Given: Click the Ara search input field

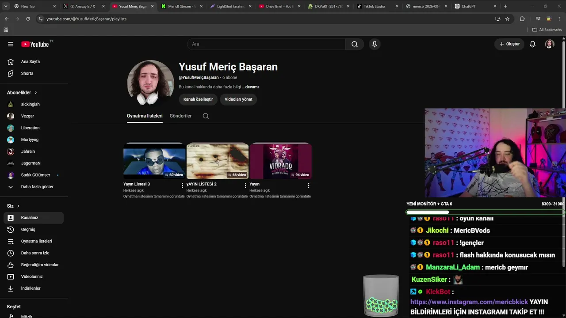Looking at the screenshot, I should [x=266, y=44].
